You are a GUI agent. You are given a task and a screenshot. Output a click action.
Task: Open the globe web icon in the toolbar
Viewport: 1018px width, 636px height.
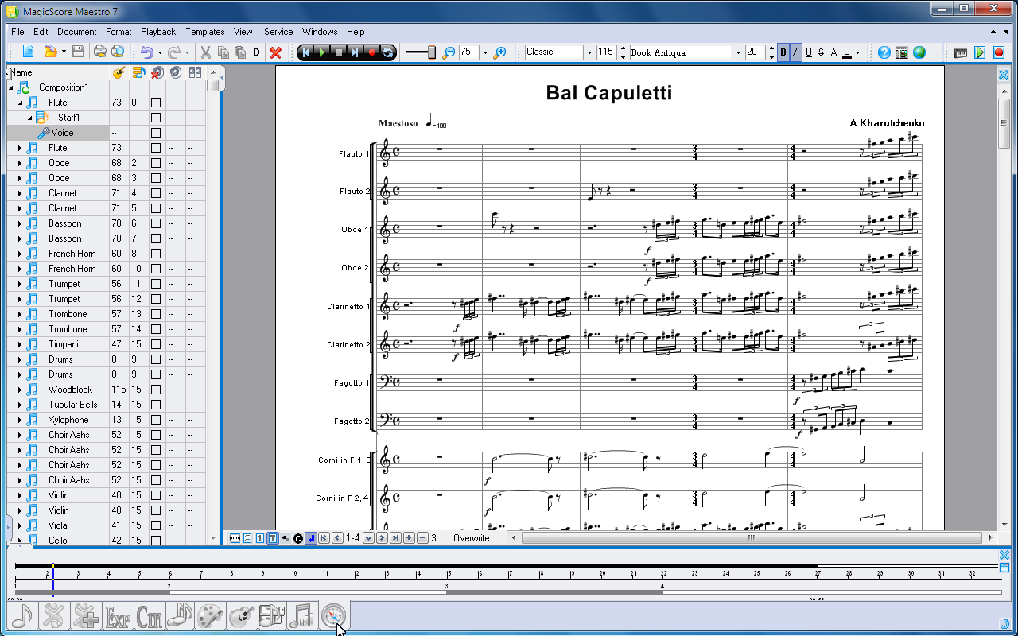point(919,52)
